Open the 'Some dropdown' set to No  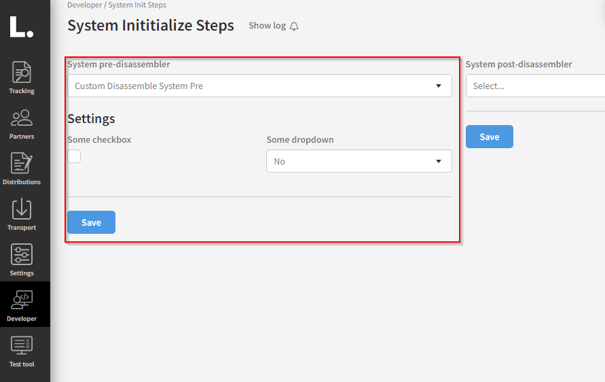click(359, 162)
